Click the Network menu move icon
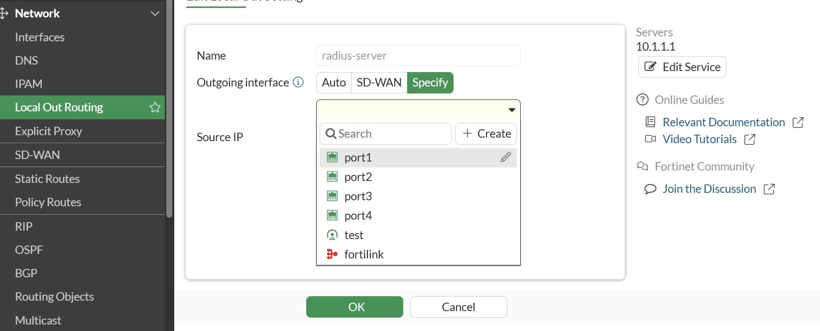The width and height of the screenshot is (820, 331). [x=4, y=13]
